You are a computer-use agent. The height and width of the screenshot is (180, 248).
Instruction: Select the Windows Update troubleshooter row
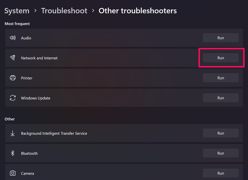click(108, 98)
